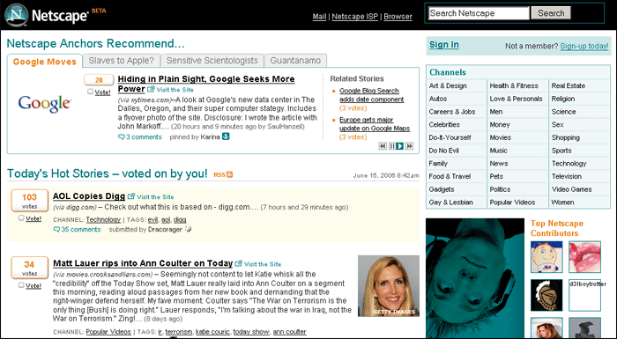The image size is (617, 339).
Task: Click the external-site icon next to AOL Copies Digg
Action: point(131,196)
